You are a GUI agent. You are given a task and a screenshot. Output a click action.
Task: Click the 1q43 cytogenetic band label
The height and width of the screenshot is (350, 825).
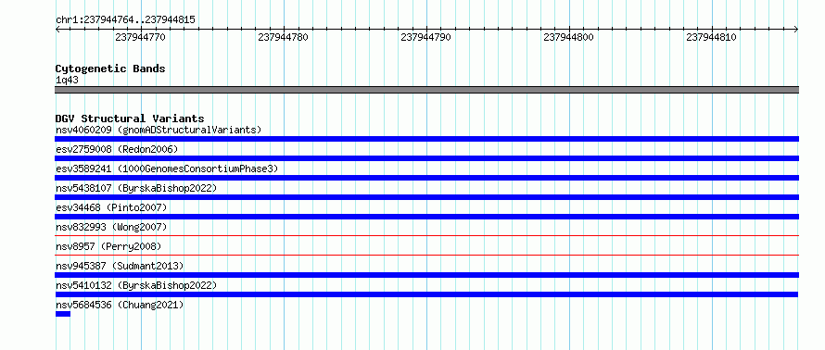[67, 80]
